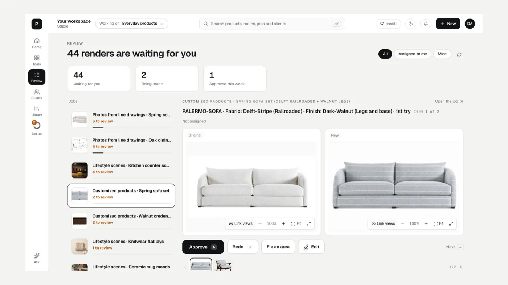Go to the next thumbnail page chevron

coord(461,267)
